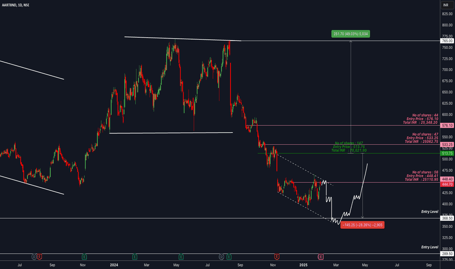The height and width of the screenshot is (269, 455).
Task: Select the 'No of shares : 56' annotation
Action: (x=425, y=173)
